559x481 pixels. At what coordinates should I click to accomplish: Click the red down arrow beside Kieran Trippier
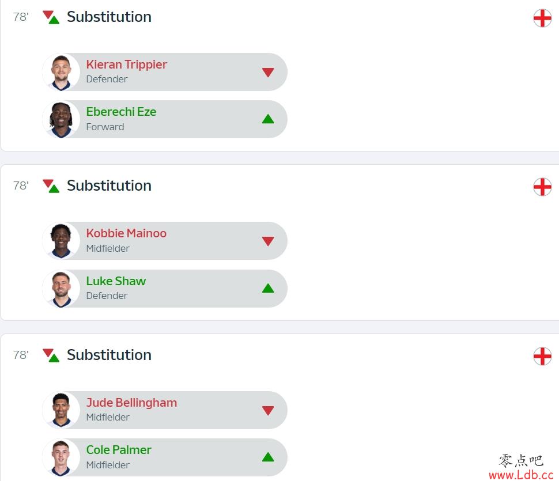[x=268, y=73]
